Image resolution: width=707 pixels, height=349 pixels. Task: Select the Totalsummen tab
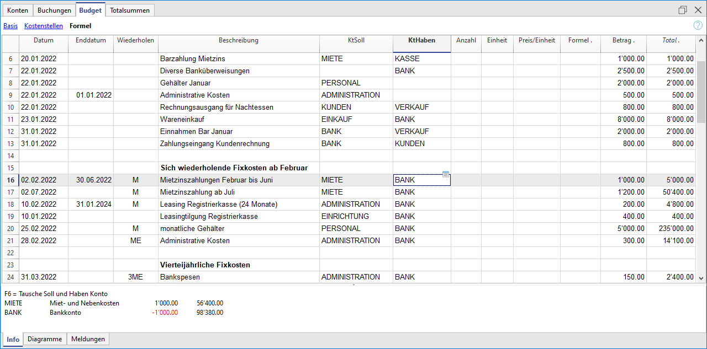coord(130,10)
